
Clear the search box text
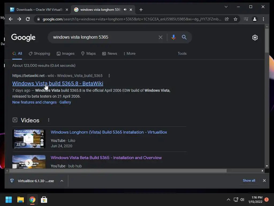pyautogui.click(x=161, y=37)
